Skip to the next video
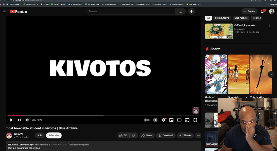The height and width of the screenshot is (151, 277). point(19,120)
